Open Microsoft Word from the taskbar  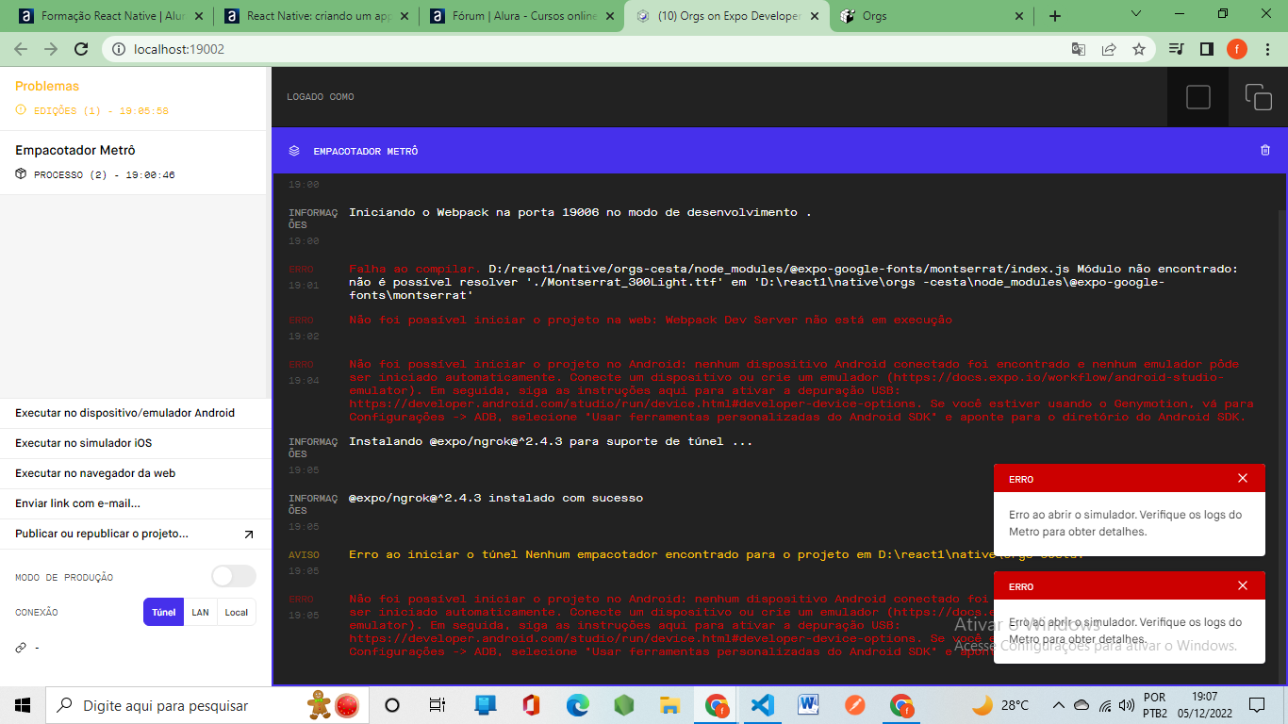(809, 705)
